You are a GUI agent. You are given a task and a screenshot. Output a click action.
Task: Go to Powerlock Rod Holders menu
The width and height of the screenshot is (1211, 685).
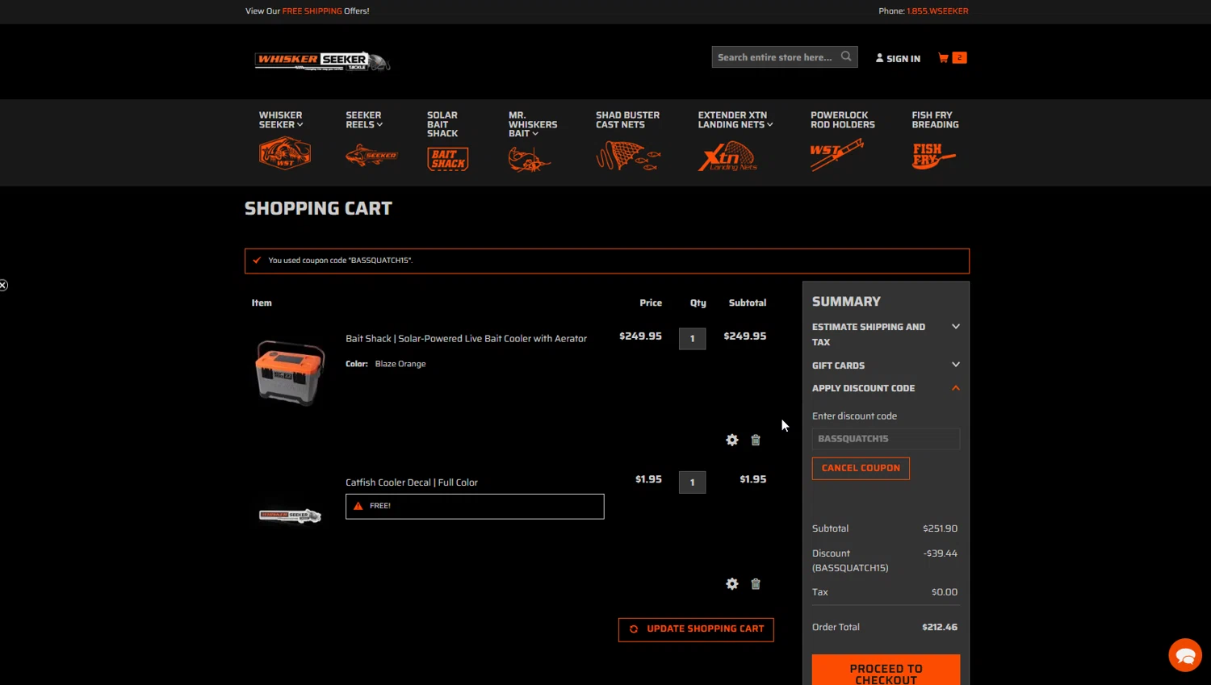pyautogui.click(x=843, y=119)
